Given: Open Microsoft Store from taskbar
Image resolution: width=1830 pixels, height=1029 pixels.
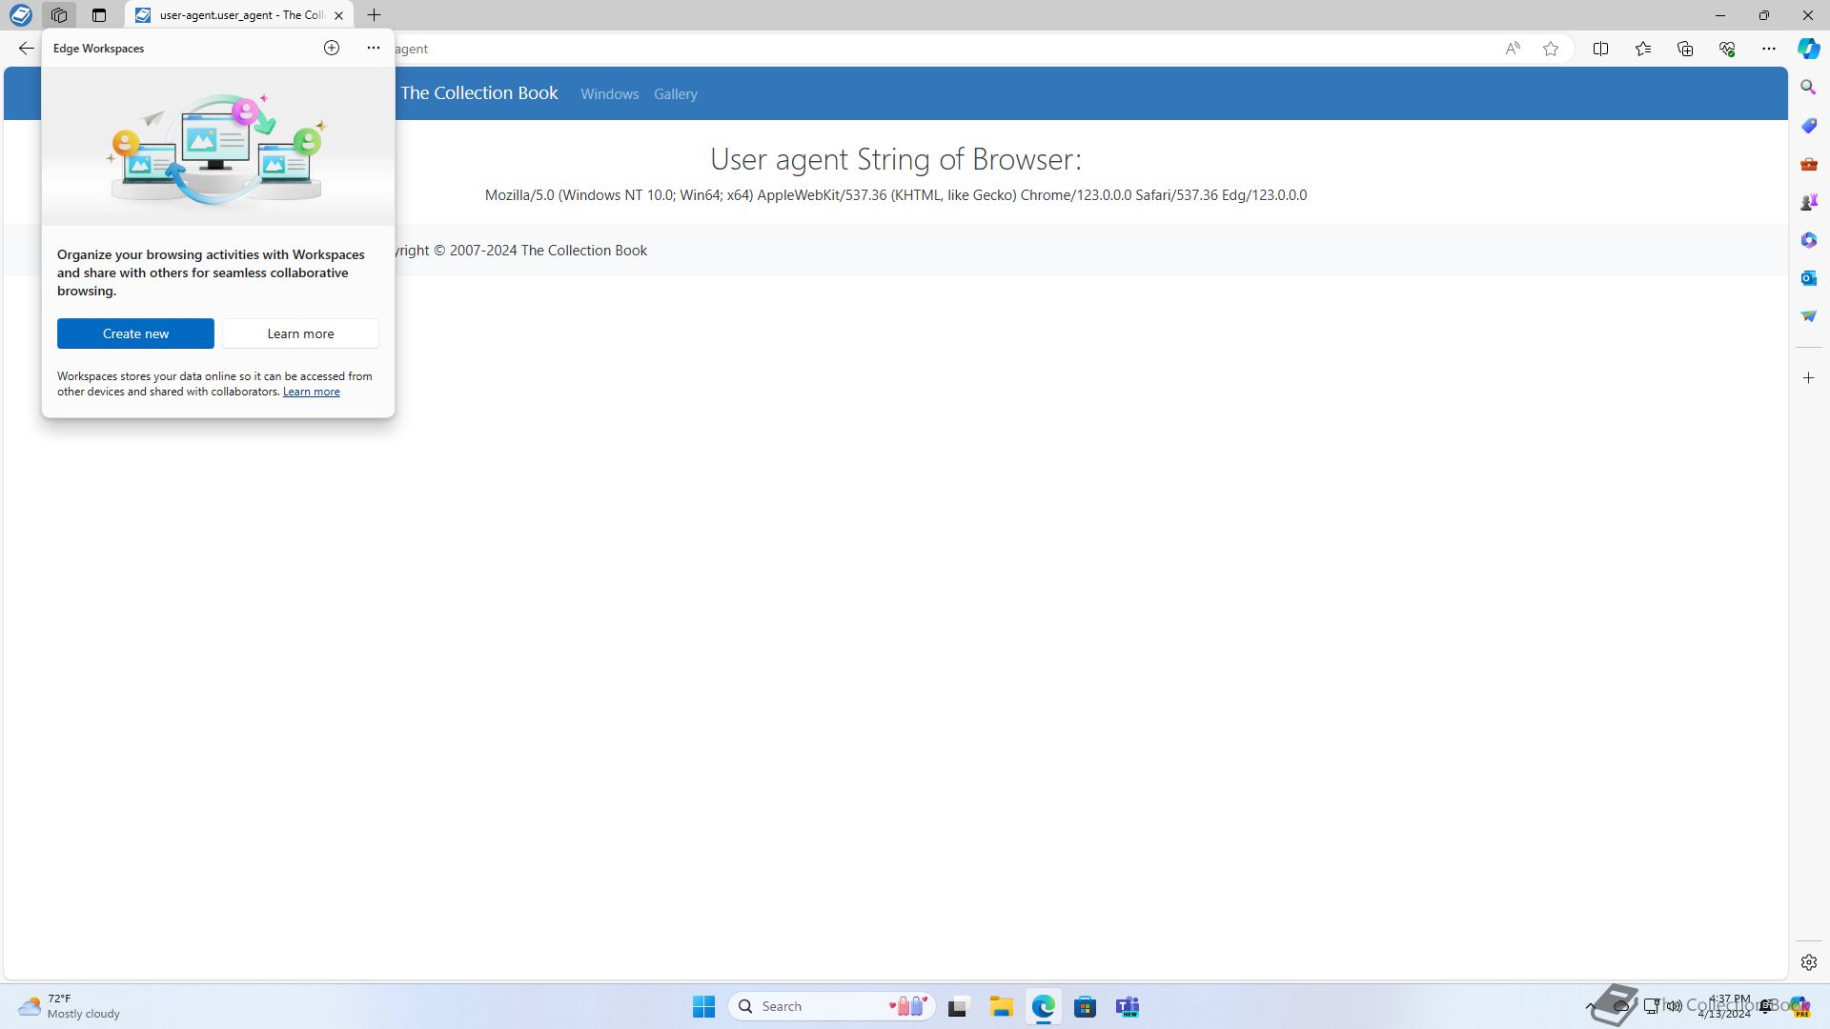Looking at the screenshot, I should [x=1085, y=1006].
